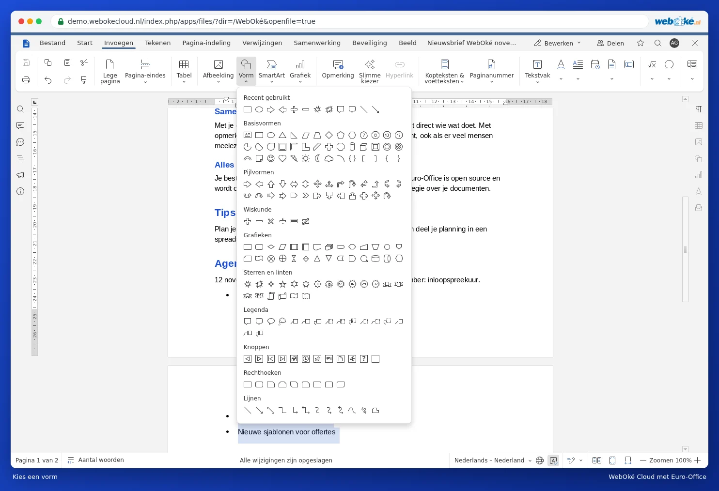
Task: Open the Grafiek chart dropdown
Action: click(x=300, y=71)
